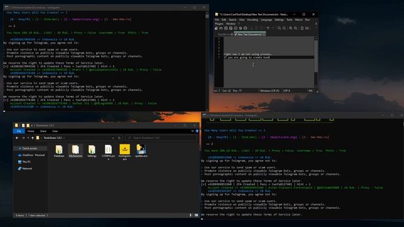This screenshot has width=404, height=227.
Task: Click the line 'If you are going to create hund'
Action: 247,57
